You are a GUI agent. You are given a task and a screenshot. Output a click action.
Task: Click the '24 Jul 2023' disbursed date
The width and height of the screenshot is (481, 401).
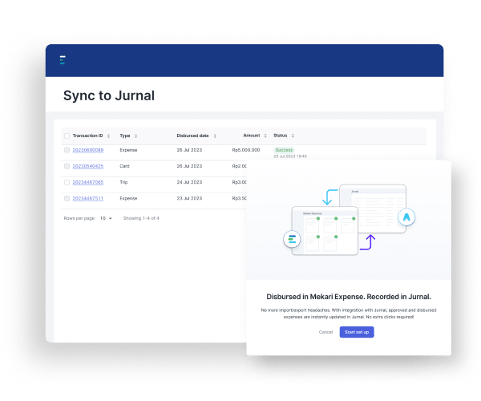coord(189,182)
